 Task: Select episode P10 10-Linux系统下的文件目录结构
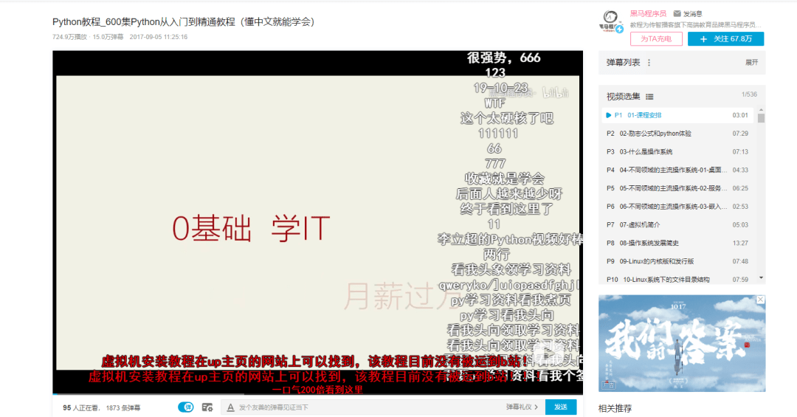pyautogui.click(x=677, y=279)
